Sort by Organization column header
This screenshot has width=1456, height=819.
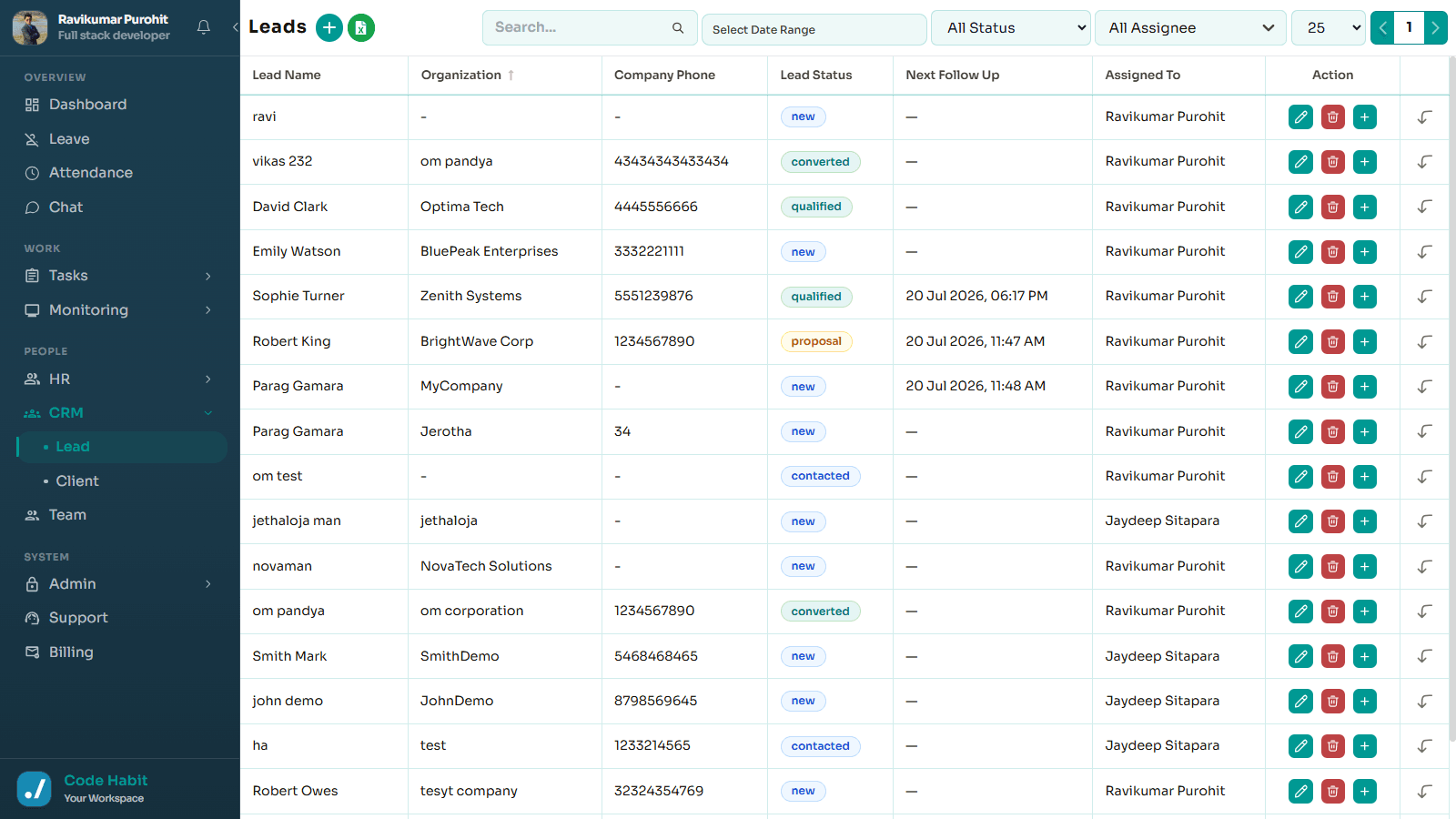pyautogui.click(x=468, y=76)
